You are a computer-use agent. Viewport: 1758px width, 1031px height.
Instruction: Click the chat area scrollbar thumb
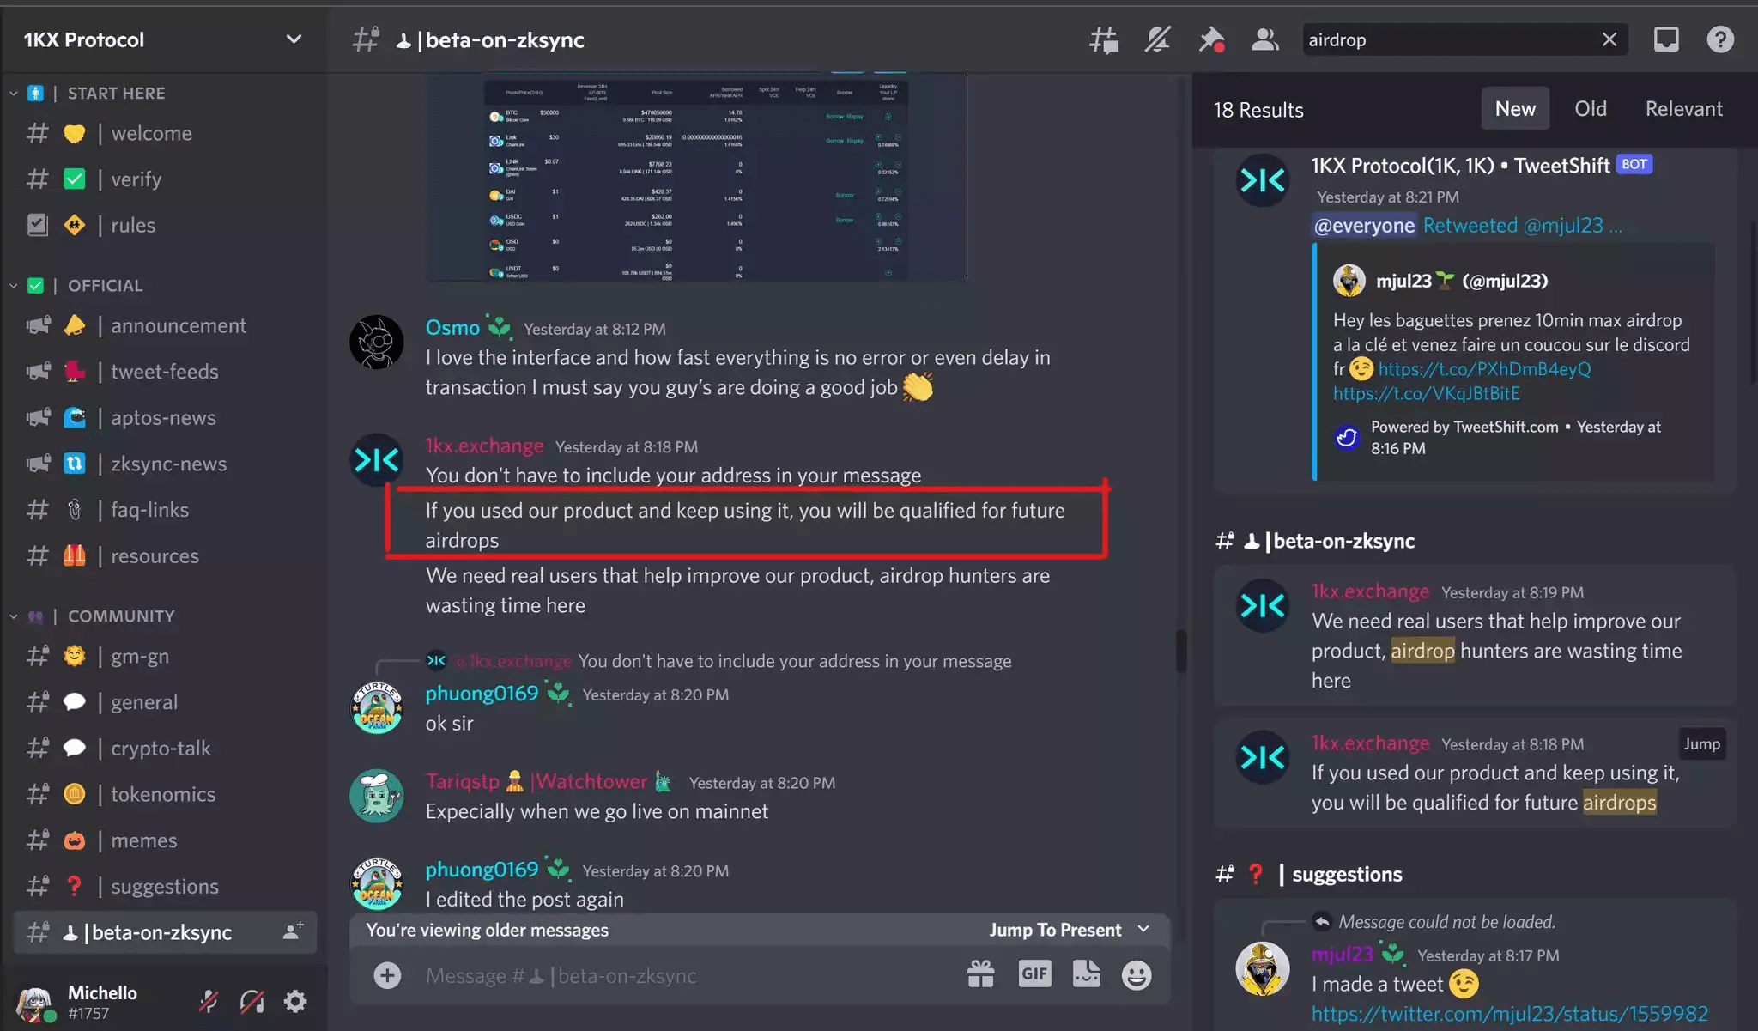tap(1181, 651)
